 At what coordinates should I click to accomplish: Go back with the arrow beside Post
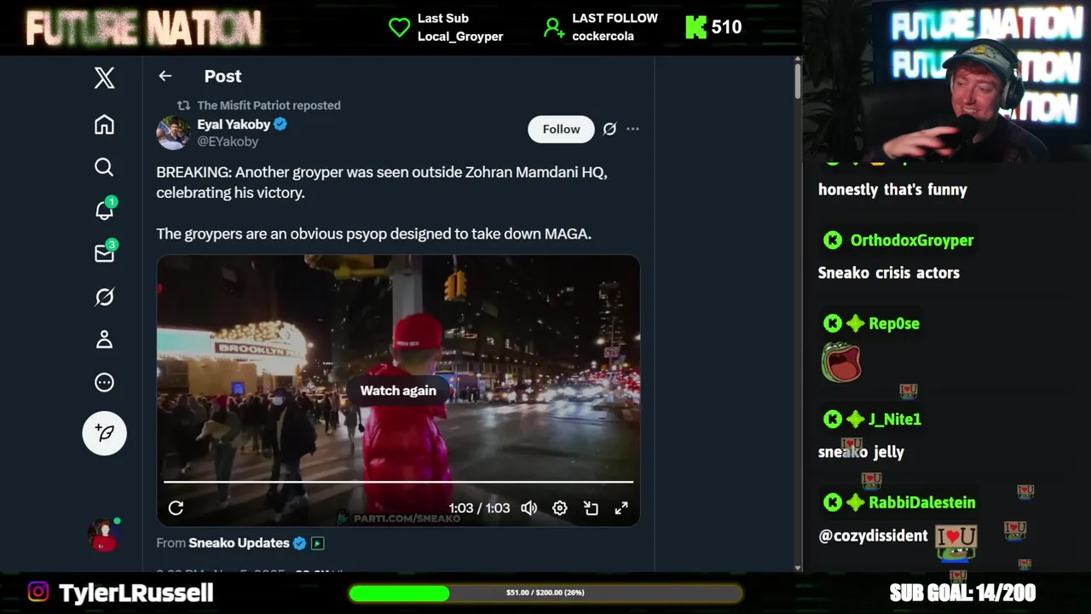165,76
